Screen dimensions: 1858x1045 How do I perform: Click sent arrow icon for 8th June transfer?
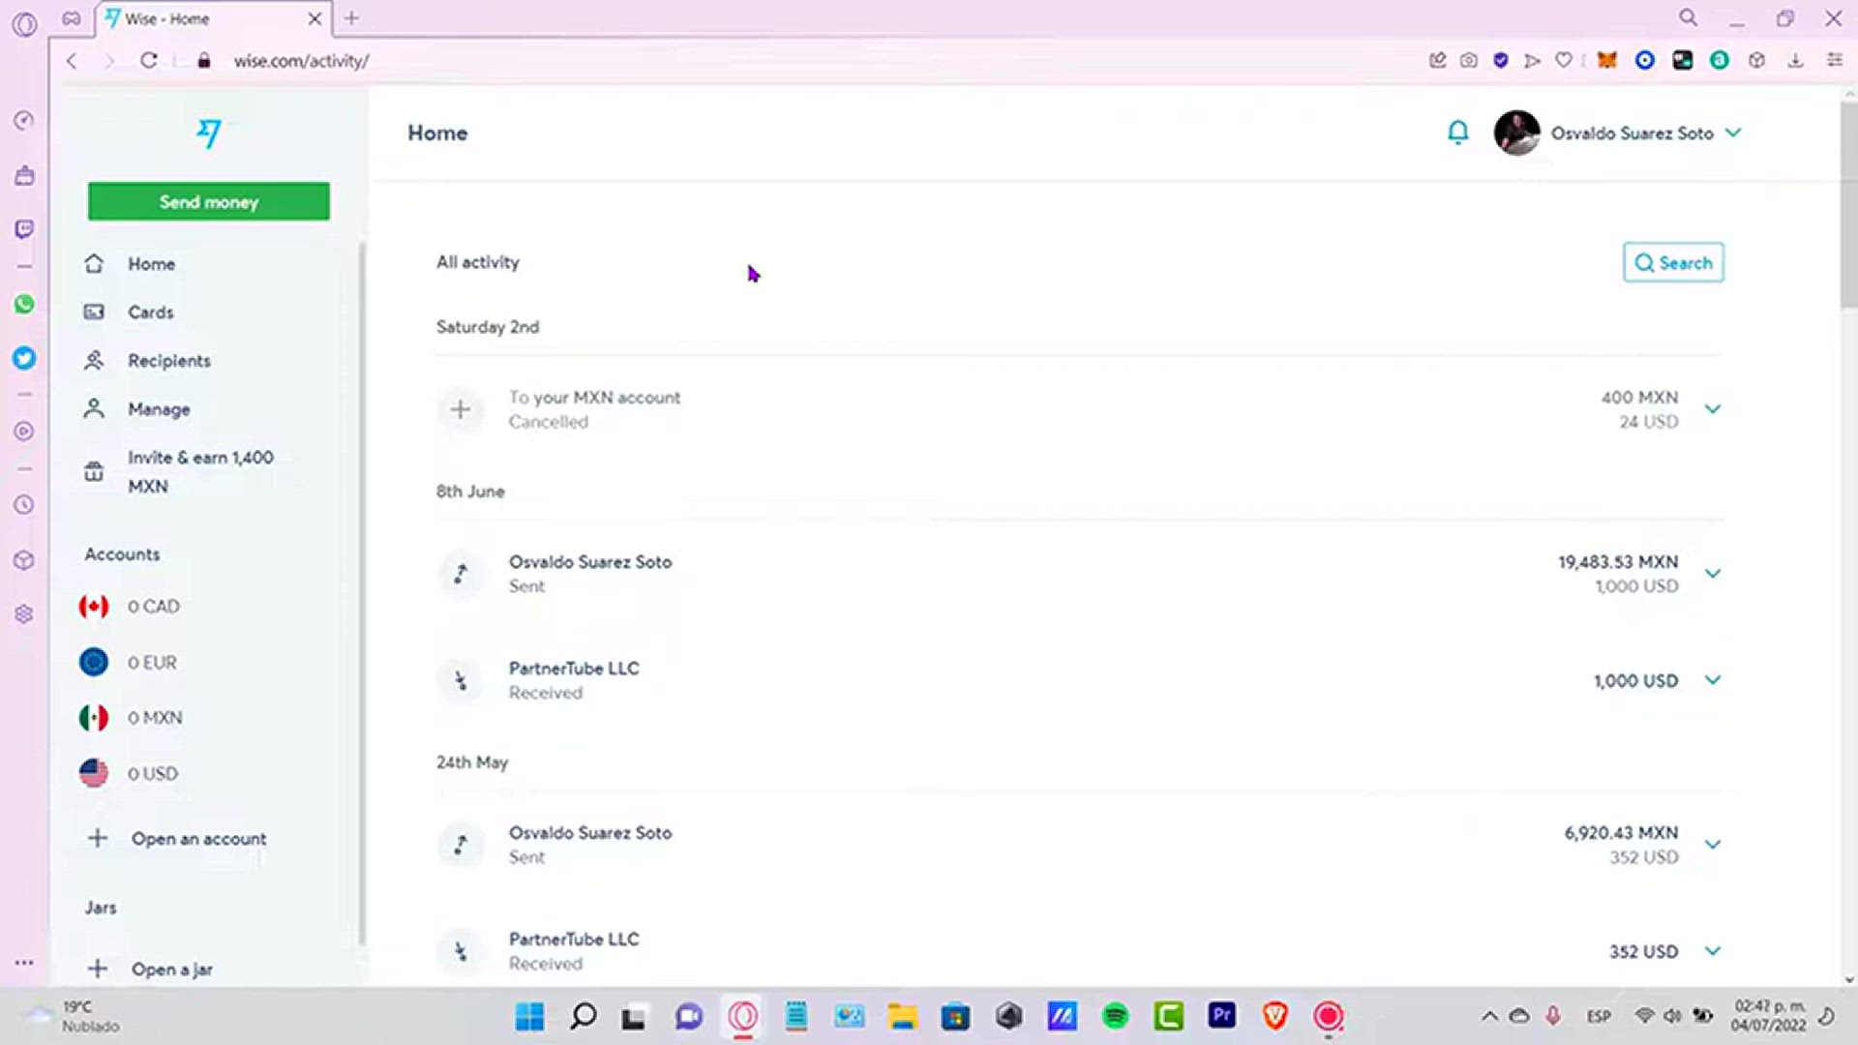pyautogui.click(x=461, y=574)
